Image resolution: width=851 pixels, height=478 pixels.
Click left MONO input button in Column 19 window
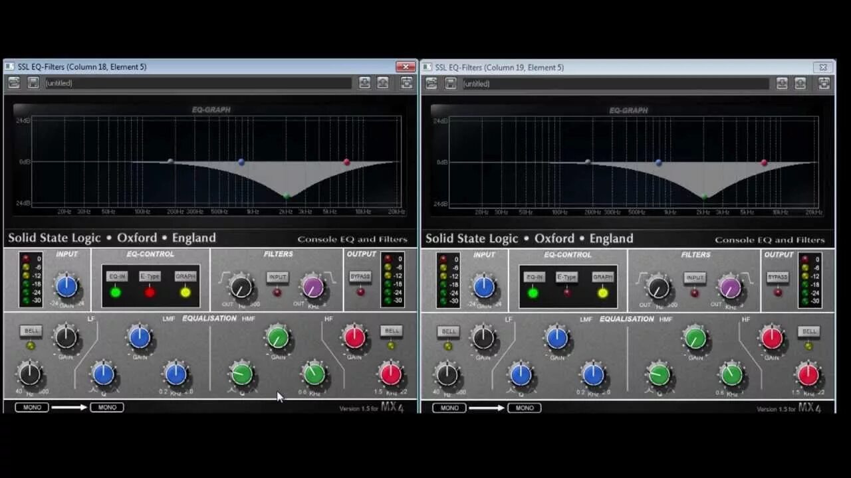[x=449, y=408]
